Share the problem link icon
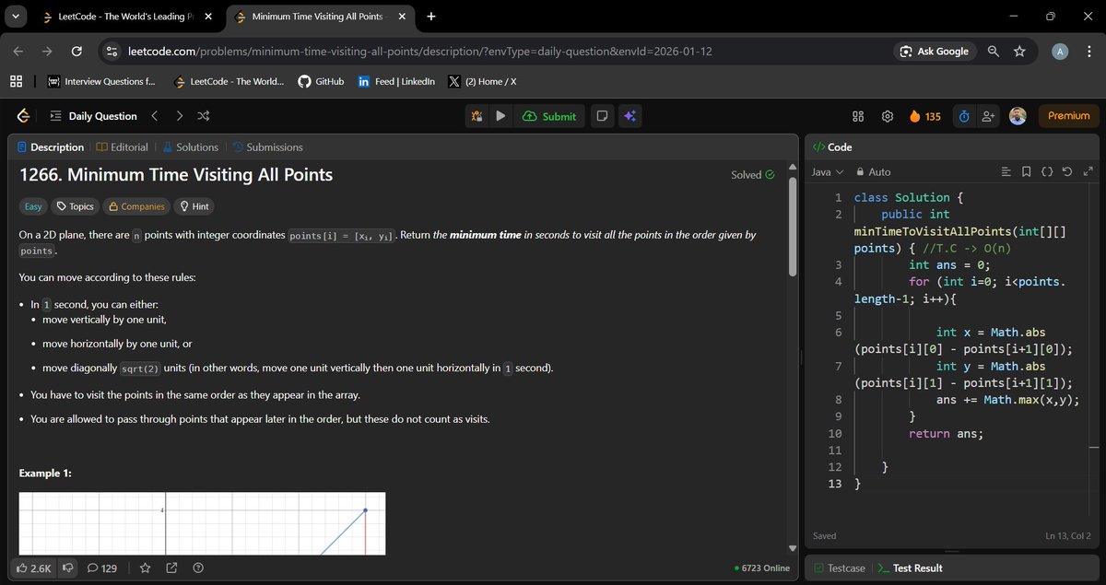 pos(171,568)
